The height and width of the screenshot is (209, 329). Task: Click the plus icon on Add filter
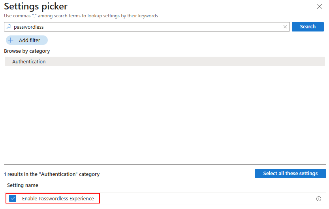click(x=11, y=40)
